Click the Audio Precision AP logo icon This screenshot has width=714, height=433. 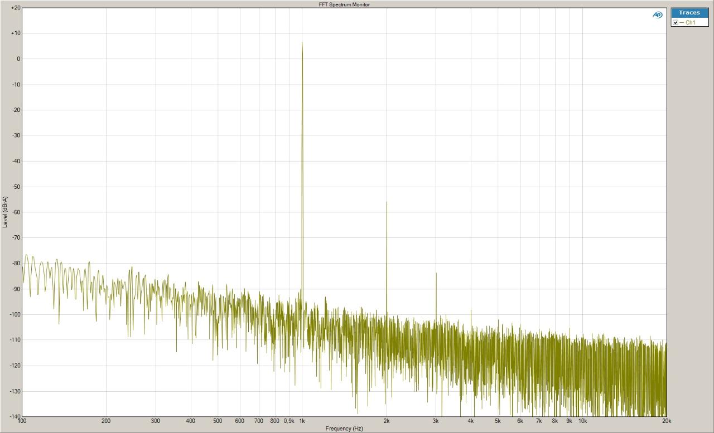(658, 15)
